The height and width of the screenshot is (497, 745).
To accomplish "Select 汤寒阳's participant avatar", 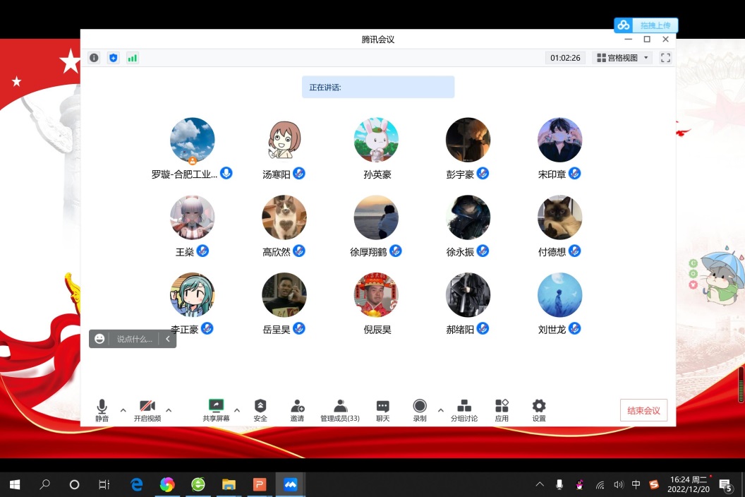I will pos(284,140).
